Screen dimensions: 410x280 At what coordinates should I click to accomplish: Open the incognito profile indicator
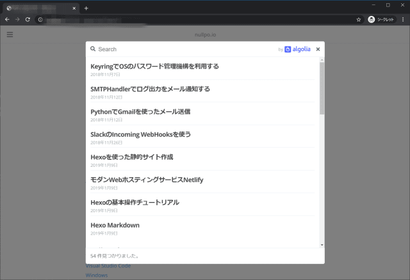pyautogui.click(x=382, y=20)
